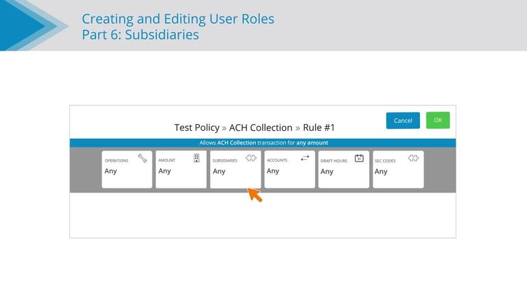Click the orange arrow pointer graphic
527x296 pixels.
point(255,195)
